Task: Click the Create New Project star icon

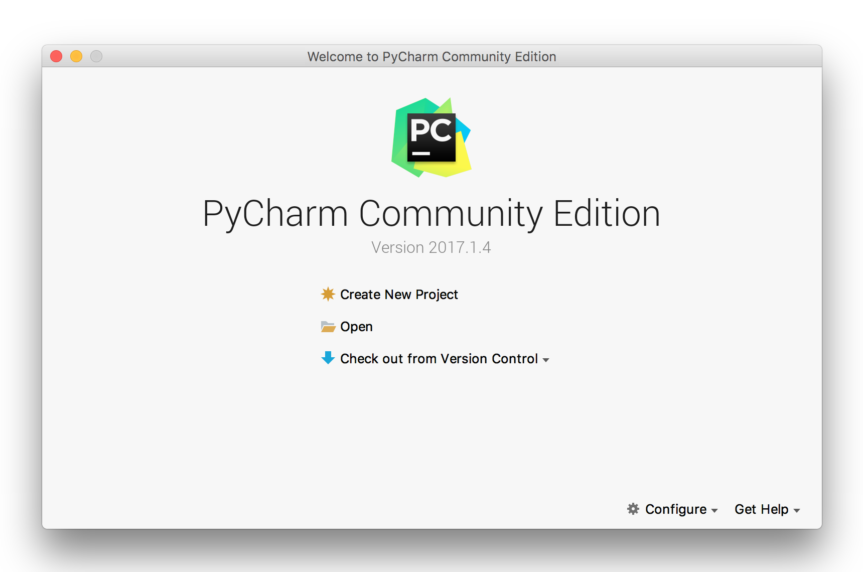Action: point(328,294)
